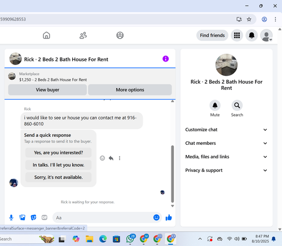
Task: Mute this chat using the bell icon
Action: [215, 105]
